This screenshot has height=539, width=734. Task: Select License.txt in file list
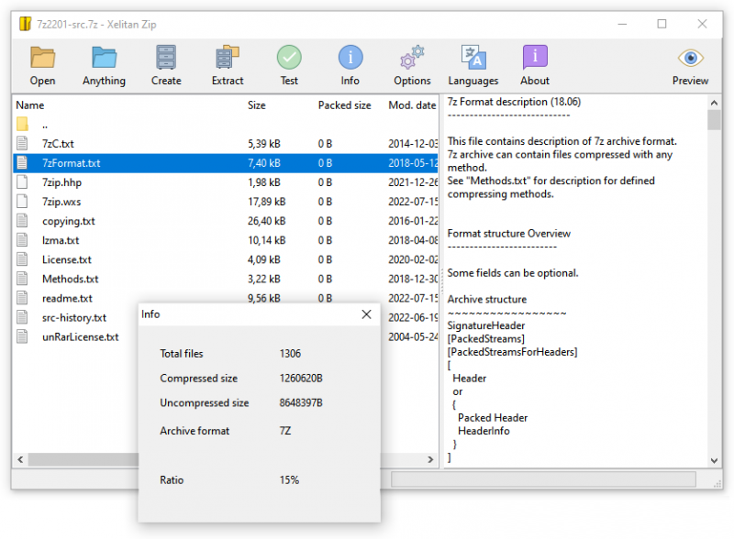pos(66,259)
